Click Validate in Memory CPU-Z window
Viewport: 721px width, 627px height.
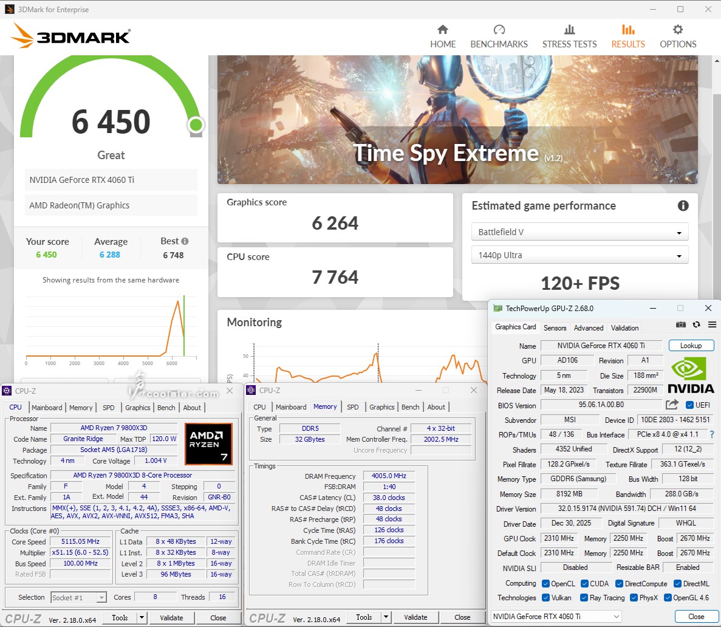415,617
